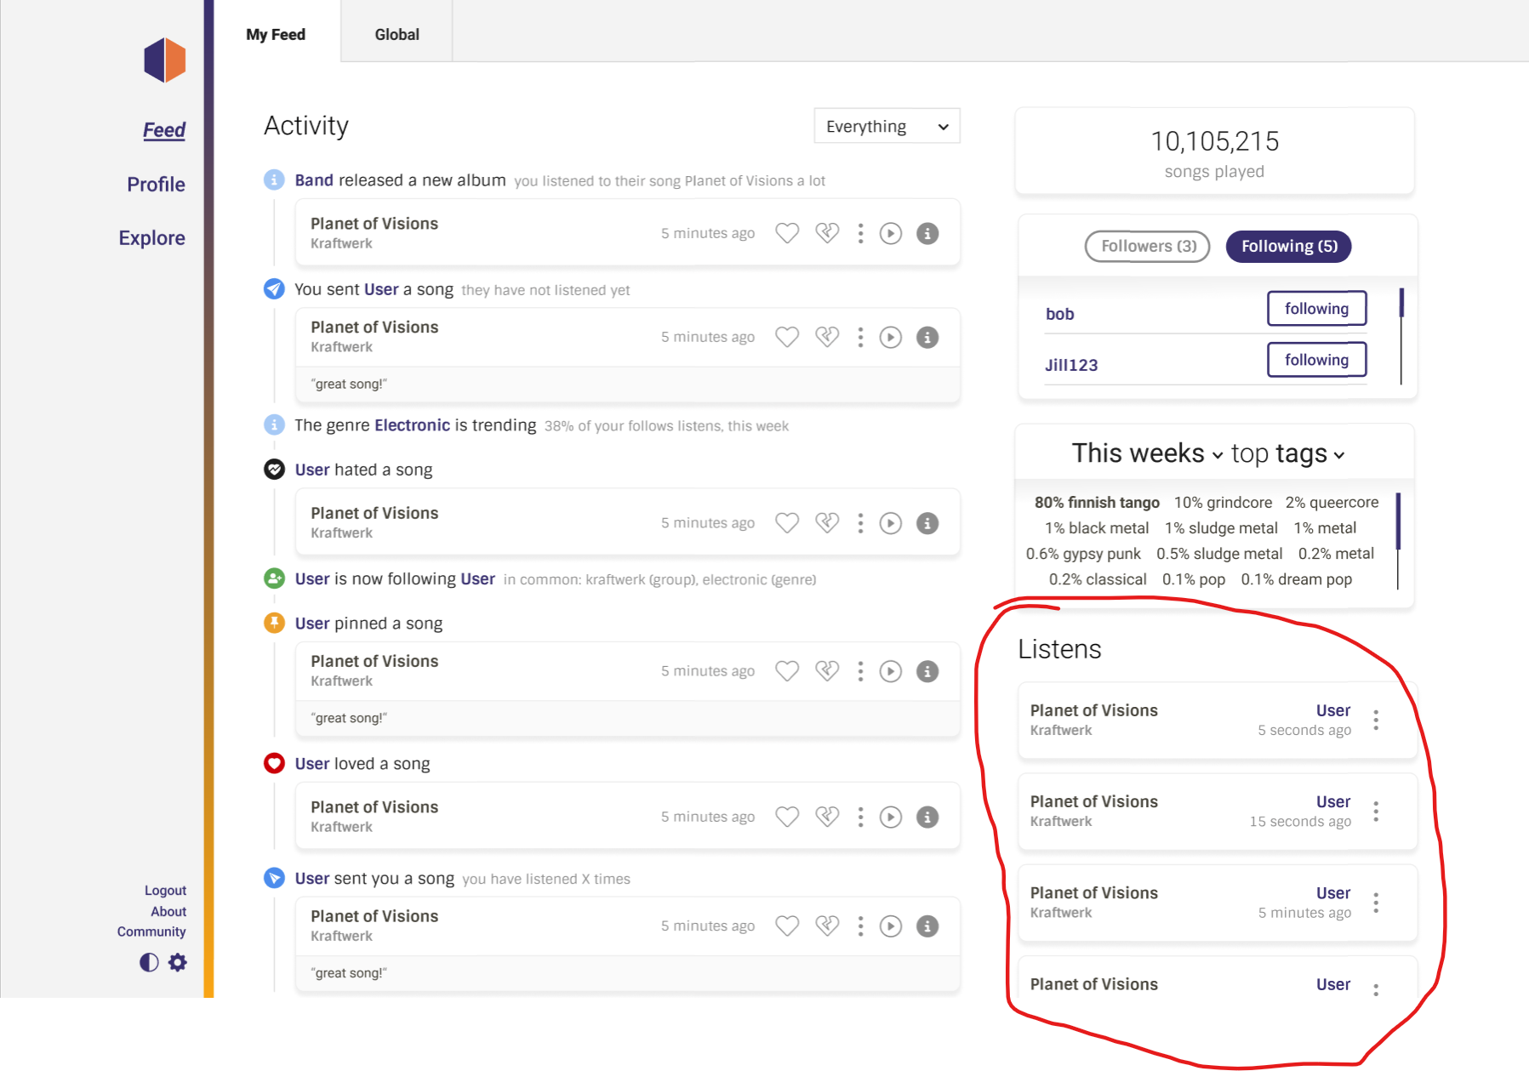Click the Band link in album activity

[x=314, y=180]
